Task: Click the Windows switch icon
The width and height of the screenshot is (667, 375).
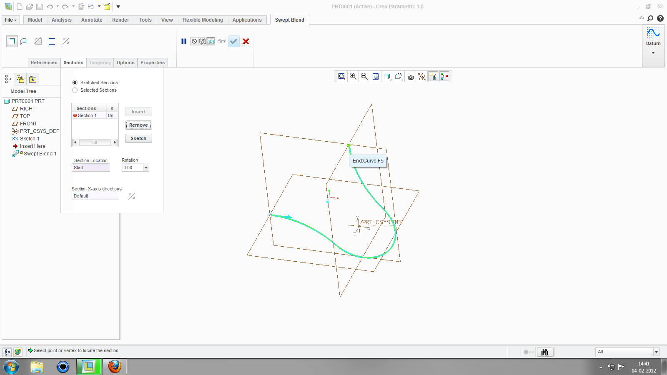Action: (91, 7)
